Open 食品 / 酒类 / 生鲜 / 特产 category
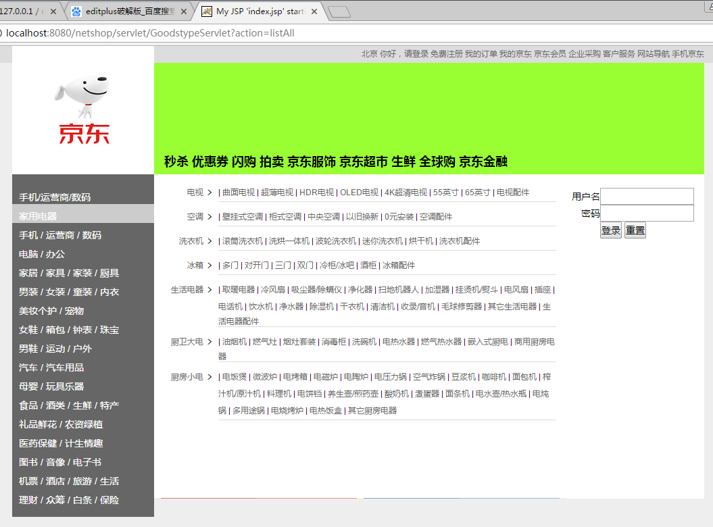 click(x=69, y=405)
